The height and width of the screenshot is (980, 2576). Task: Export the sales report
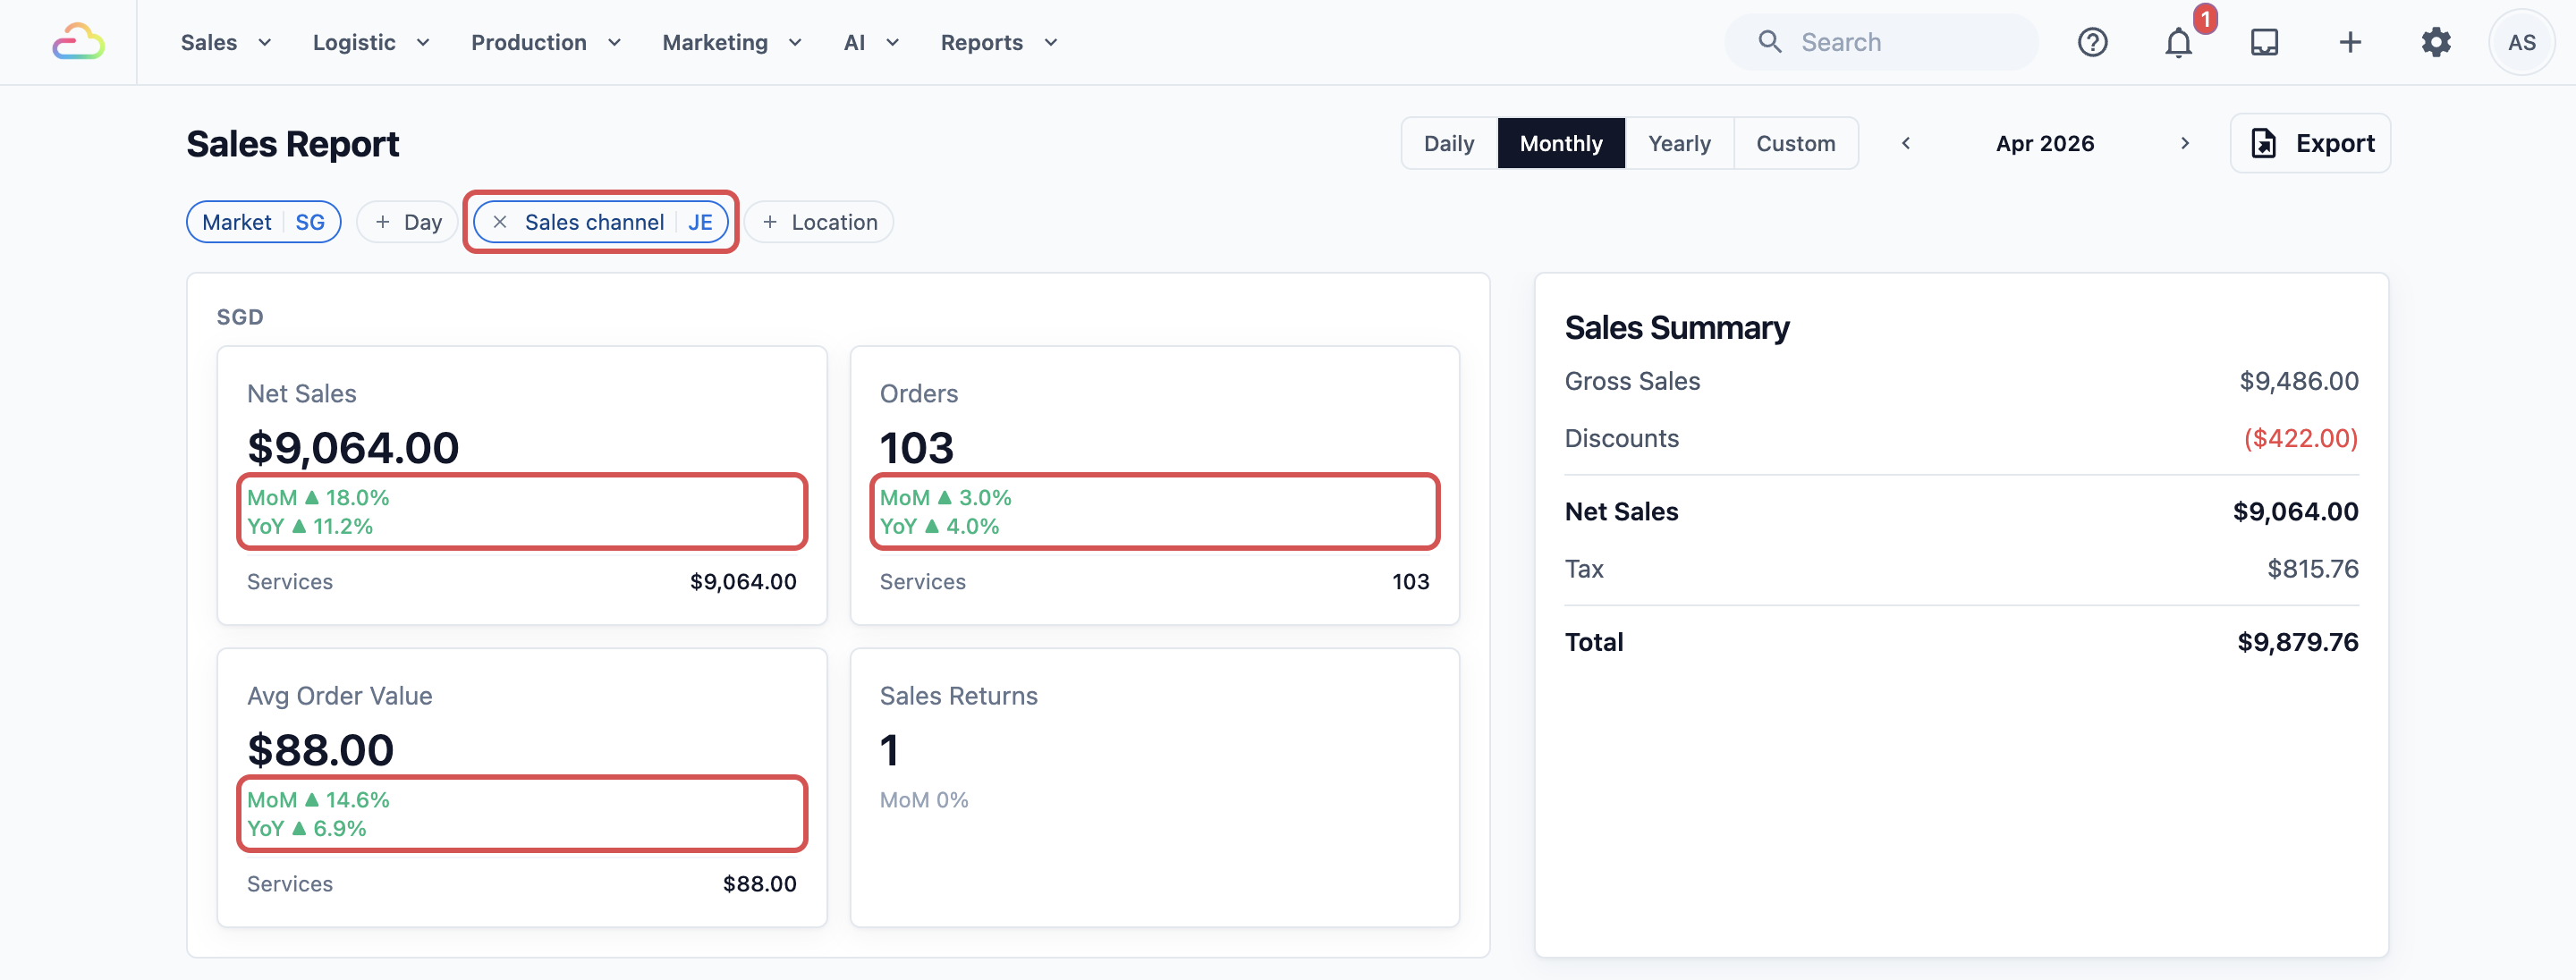pos(2310,143)
